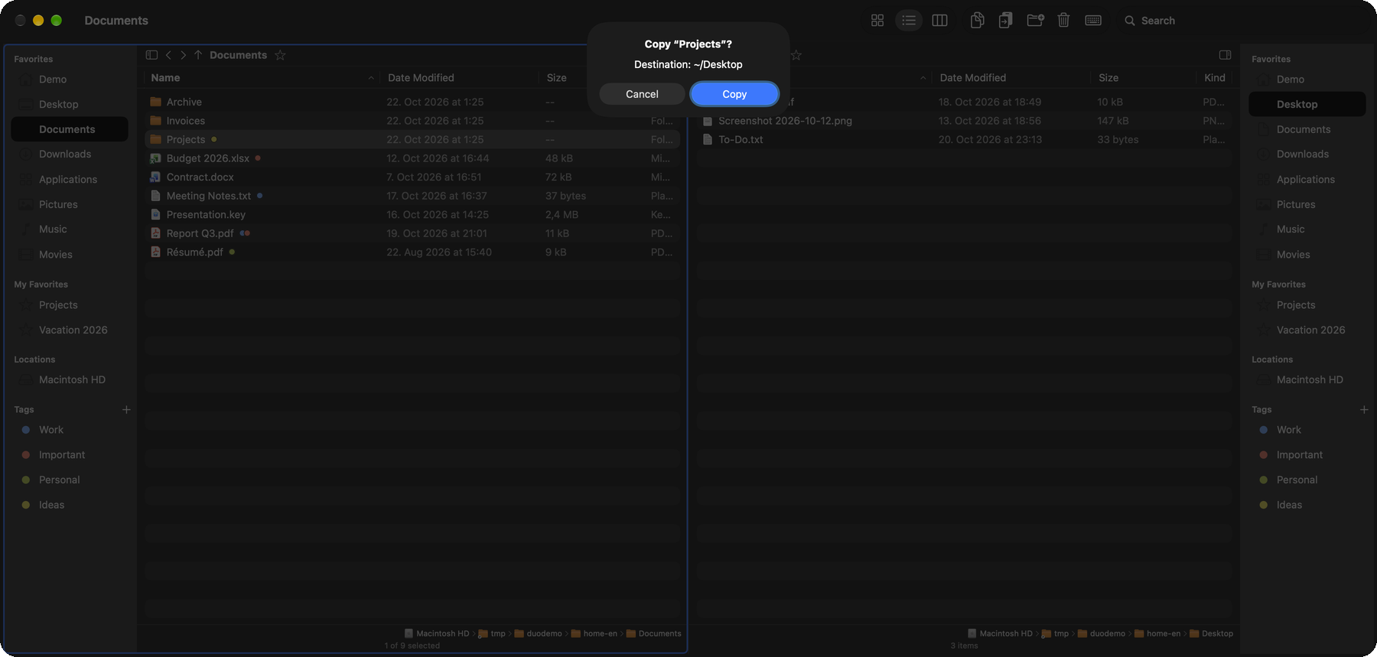Toggle the left pane sidebar icon
Viewport: 1377px width, 657px height.
151,55
